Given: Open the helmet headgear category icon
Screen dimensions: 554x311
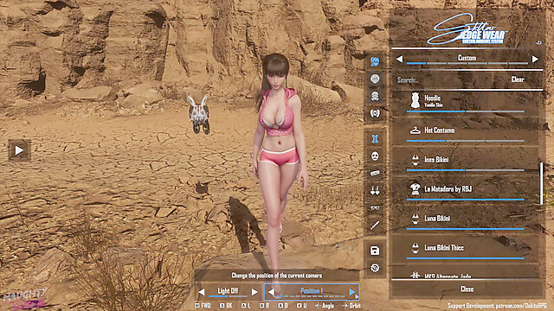Looking at the screenshot, I should pyautogui.click(x=375, y=96).
